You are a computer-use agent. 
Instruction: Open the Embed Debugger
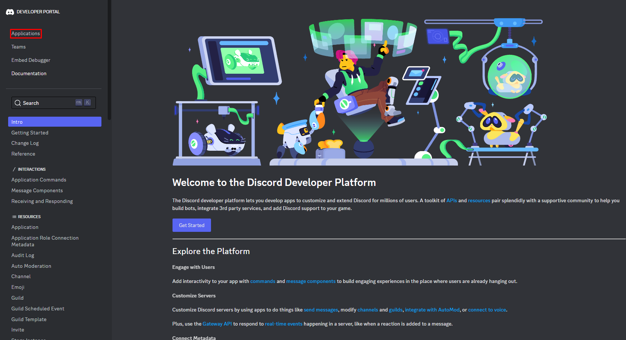(31, 60)
